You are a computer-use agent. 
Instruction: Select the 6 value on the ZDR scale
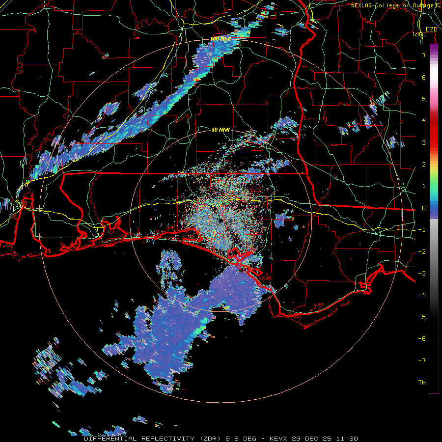pyautogui.click(x=424, y=77)
